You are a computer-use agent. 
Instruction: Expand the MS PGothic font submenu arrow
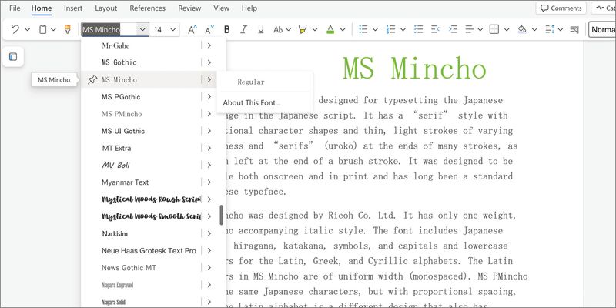pos(209,97)
